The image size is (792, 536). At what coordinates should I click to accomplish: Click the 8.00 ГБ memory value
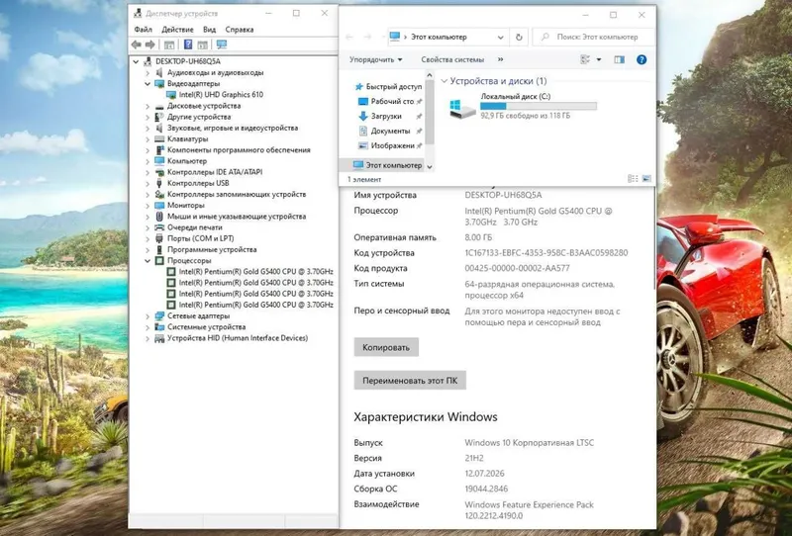pyautogui.click(x=478, y=237)
